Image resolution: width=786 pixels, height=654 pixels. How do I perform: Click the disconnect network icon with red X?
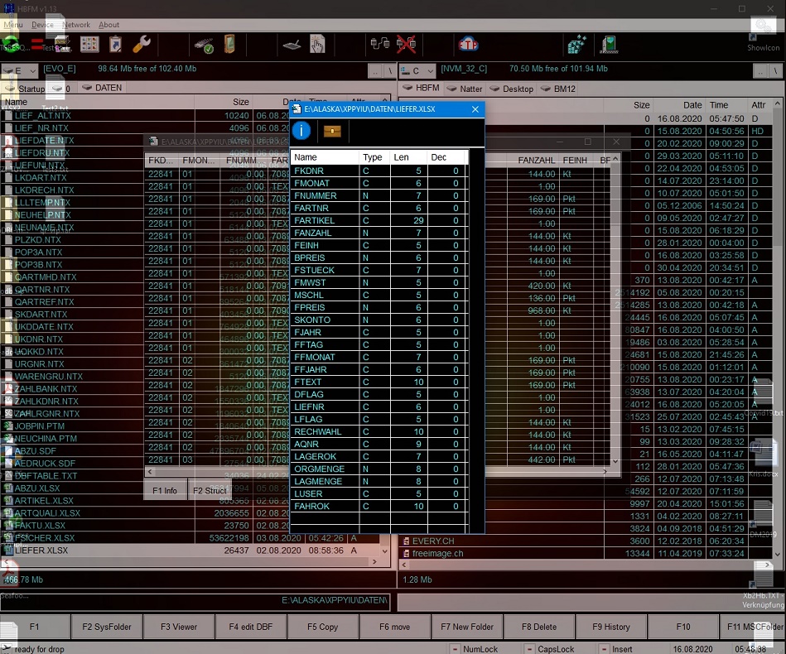(x=406, y=44)
